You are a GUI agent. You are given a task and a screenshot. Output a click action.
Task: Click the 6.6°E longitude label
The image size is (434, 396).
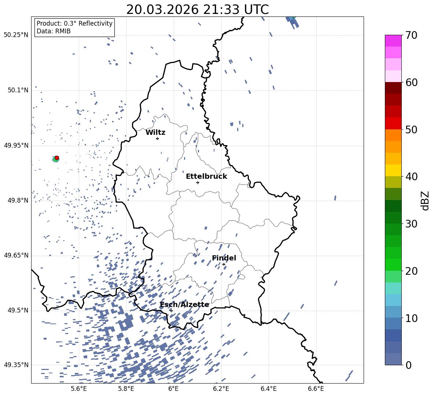(316, 389)
